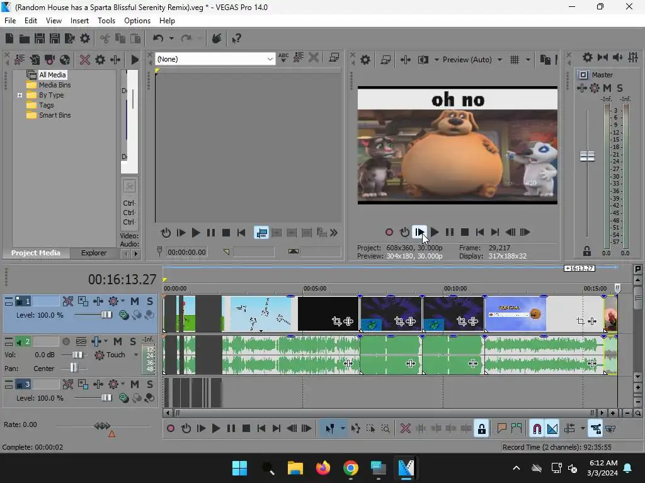Launch Firefox from taskbar
Viewport: 645px width, 483px height.
coord(323,468)
